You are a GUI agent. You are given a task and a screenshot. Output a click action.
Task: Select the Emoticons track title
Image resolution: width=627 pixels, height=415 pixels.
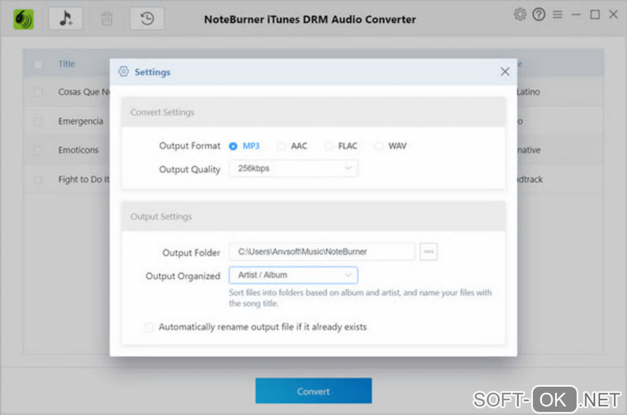pyautogui.click(x=78, y=150)
